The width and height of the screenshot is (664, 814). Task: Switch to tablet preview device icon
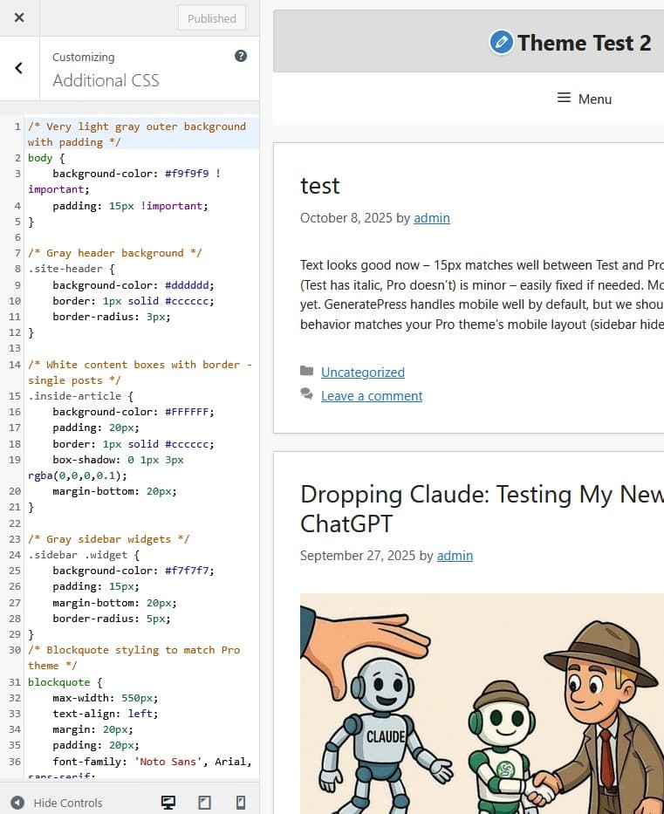click(205, 802)
